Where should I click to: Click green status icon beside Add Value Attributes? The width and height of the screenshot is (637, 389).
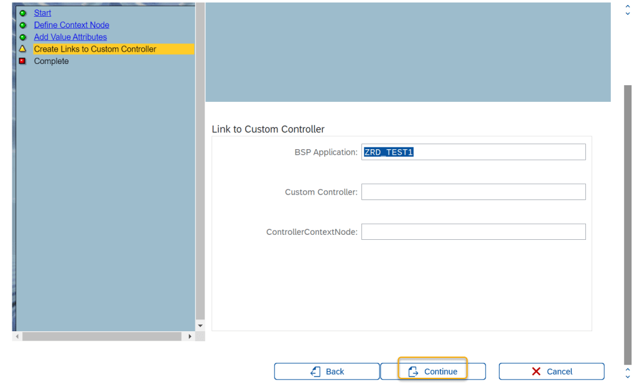coord(23,37)
